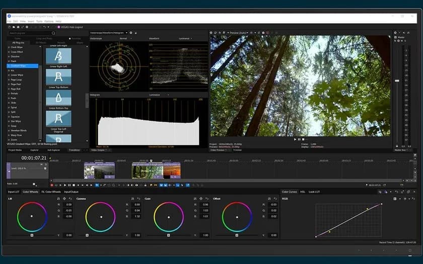Switch to the Input LUT tab
The image size is (423, 264).
pos(14,192)
